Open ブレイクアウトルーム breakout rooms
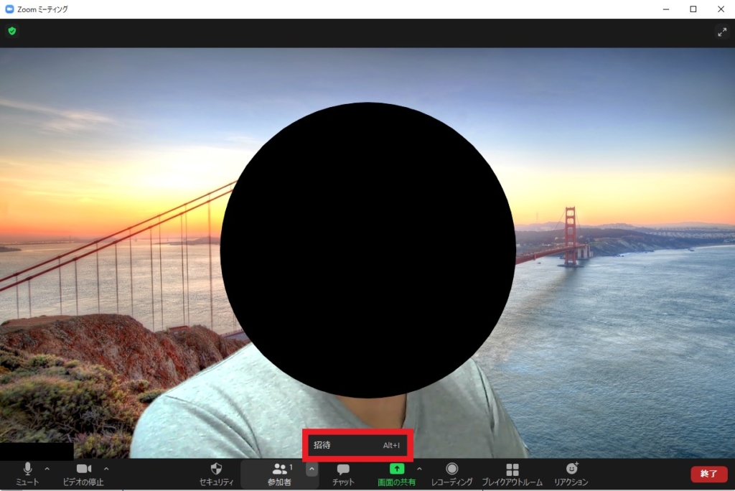This screenshot has height=491, width=735. click(x=512, y=474)
